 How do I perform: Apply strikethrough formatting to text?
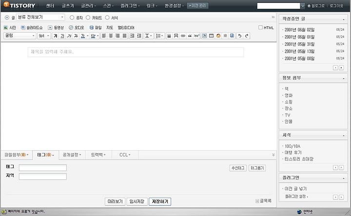76,36
